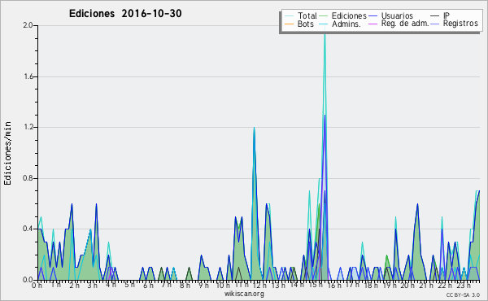Click the '6 h' x-axis label
The height and width of the screenshot is (301, 488).
click(x=148, y=285)
